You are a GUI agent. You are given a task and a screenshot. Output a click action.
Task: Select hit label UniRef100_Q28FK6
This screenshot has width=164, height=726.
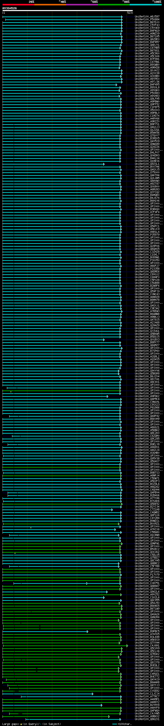[x=147, y=246]
